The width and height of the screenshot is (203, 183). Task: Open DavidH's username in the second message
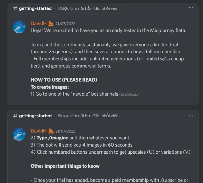(x=39, y=131)
